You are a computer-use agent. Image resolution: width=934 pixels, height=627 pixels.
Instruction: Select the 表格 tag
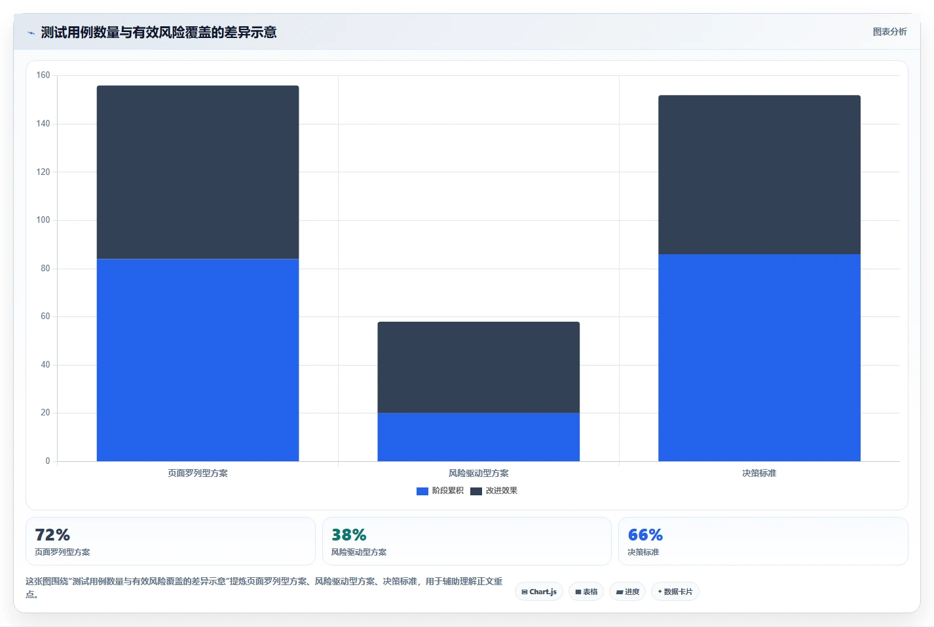(x=586, y=592)
